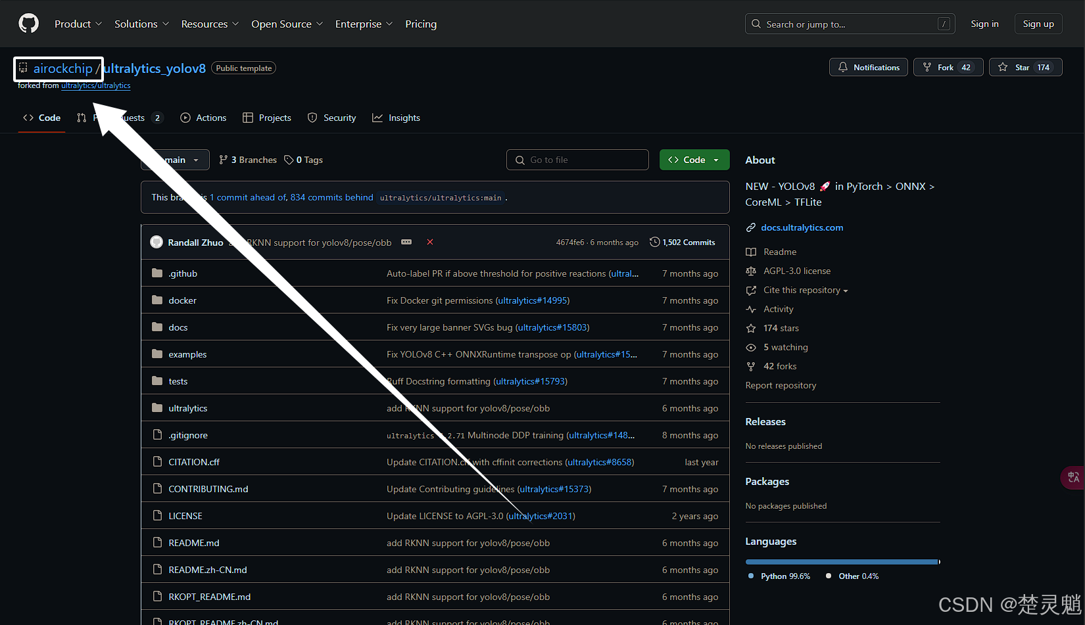The image size is (1085, 625).
Task: Click the GitHub logo icon
Action: tap(28, 24)
